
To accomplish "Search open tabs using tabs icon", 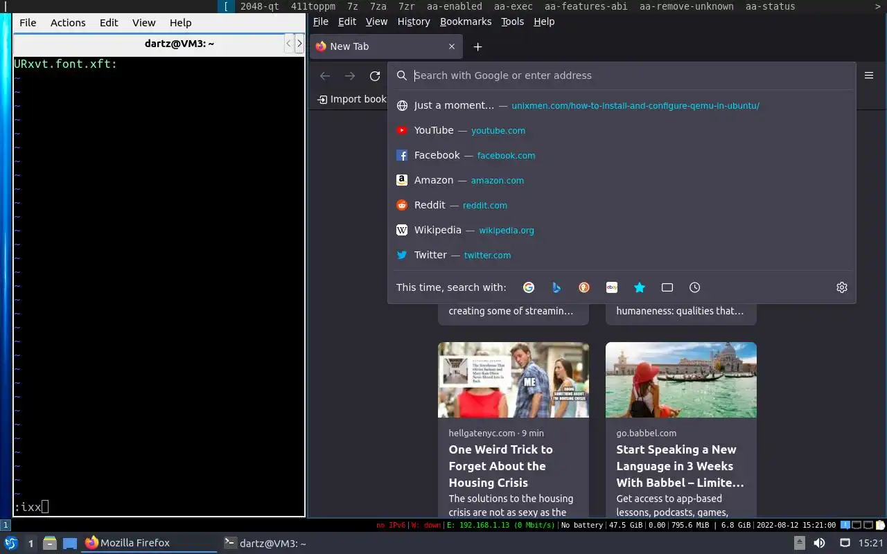I will [667, 287].
